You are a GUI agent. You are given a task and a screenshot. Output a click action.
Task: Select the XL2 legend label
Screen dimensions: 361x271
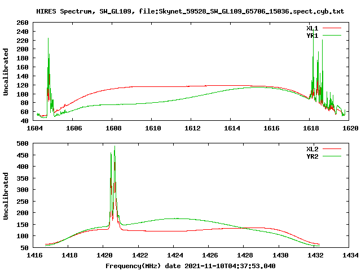pos(312,149)
